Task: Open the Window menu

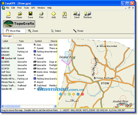Action: click(41, 8)
